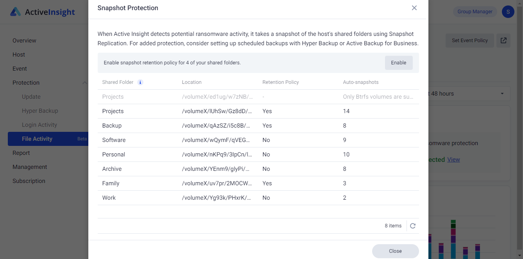Click the Auto-snapshots column header

pos(361,82)
